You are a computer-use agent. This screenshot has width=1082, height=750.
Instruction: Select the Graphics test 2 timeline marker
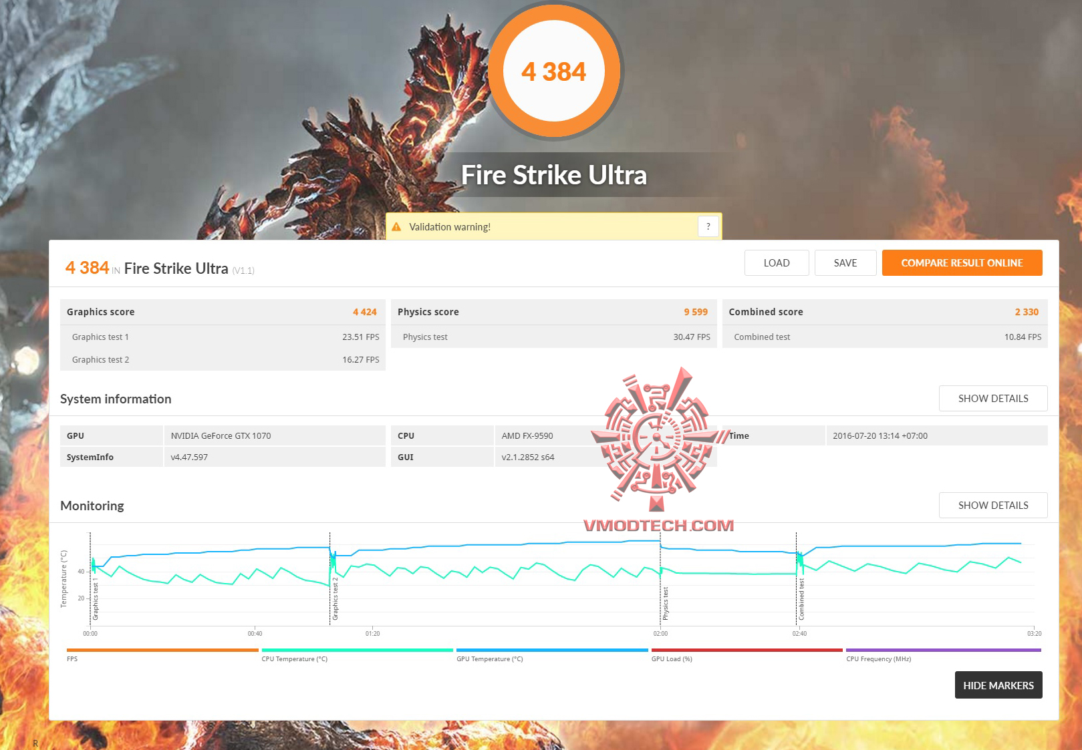point(335,599)
